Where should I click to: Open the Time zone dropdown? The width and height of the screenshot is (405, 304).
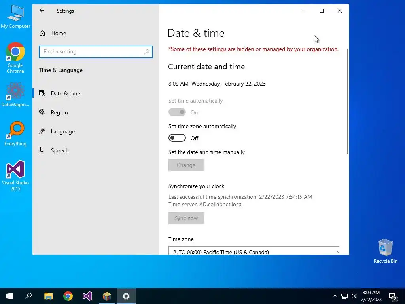pyautogui.click(x=254, y=251)
